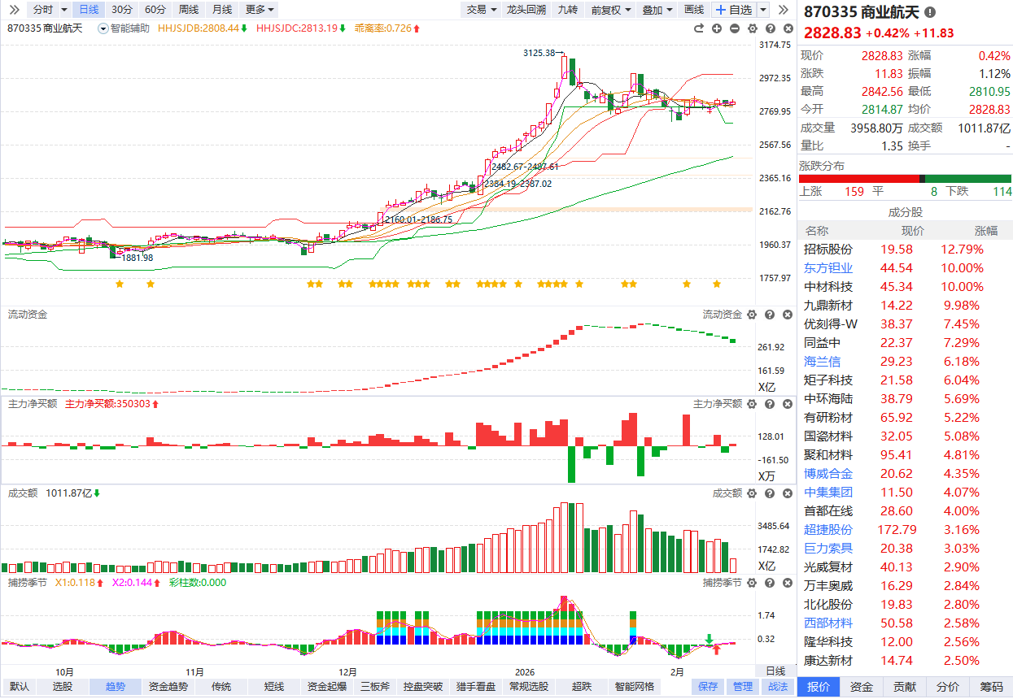The width and height of the screenshot is (1013, 699).
Task: Open the 叠加 overlay dropdown
Action: [657, 10]
